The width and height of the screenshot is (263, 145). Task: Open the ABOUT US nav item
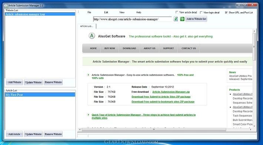(149, 48)
